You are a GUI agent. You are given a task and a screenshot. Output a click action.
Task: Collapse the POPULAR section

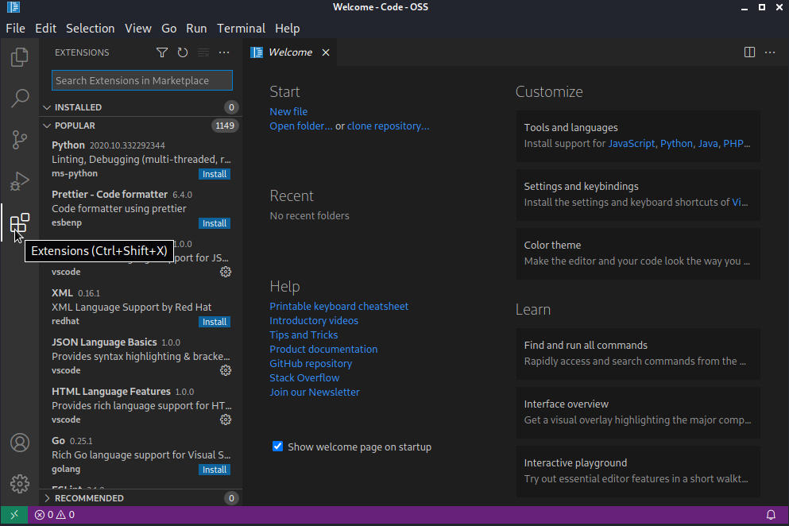coord(141,126)
